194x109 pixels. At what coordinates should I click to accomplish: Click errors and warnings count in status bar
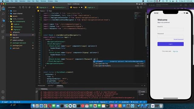[x=17, y=102]
